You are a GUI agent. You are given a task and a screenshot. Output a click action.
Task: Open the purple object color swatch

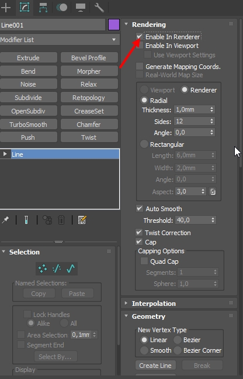pos(114,25)
